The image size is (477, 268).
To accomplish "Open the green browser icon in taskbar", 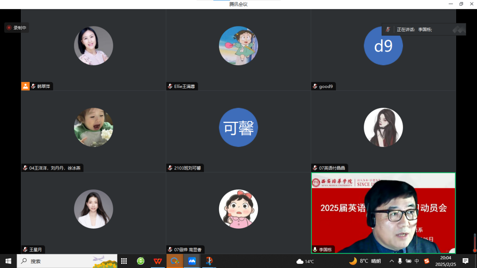I will pos(141,261).
